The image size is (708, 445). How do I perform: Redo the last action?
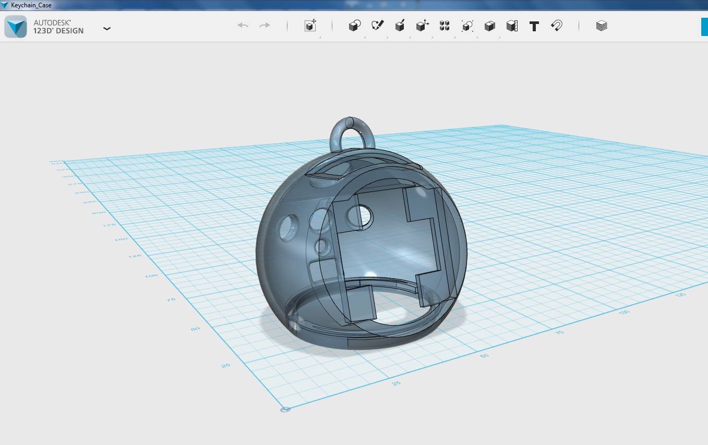click(264, 25)
